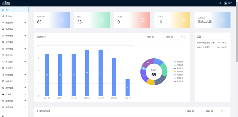Screen dimensions: 238x117
Task: Click the gear icon beside 系统管理
Action: click(x=3, y=88)
